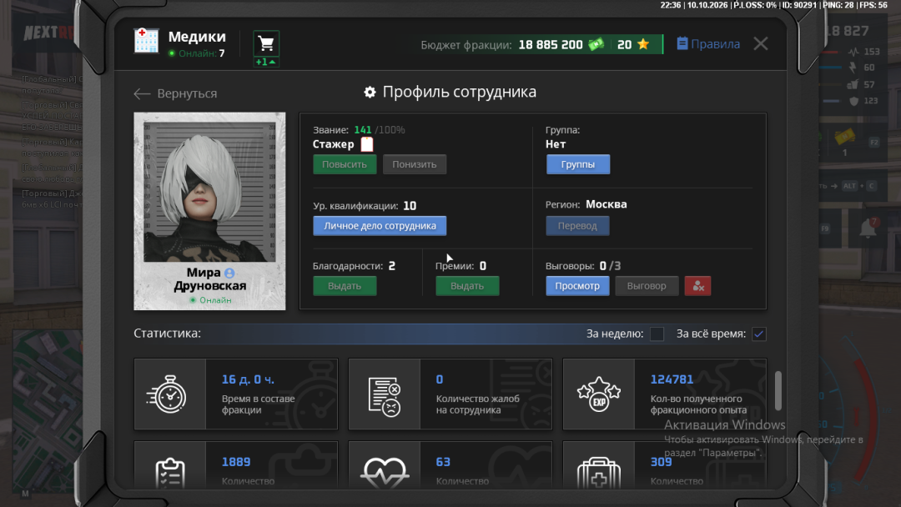
Task: Click the "Количество жалоб на сотрудника" label
Action: [477, 404]
